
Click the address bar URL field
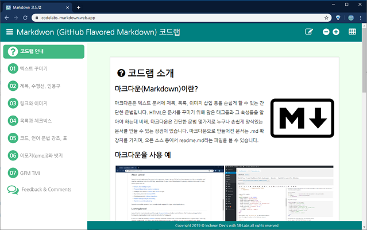[181, 18]
